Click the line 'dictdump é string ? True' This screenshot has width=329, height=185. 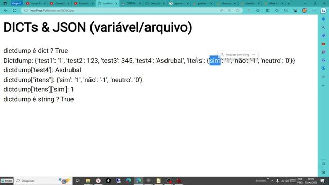pos(39,99)
